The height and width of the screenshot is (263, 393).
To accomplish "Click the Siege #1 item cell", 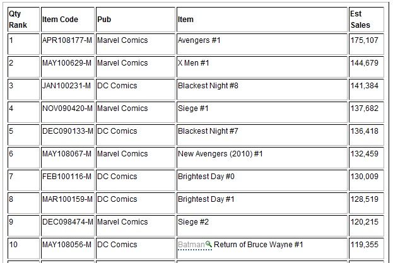I will (262, 112).
